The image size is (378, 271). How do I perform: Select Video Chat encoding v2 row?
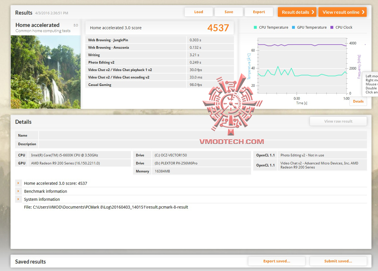tap(159, 77)
